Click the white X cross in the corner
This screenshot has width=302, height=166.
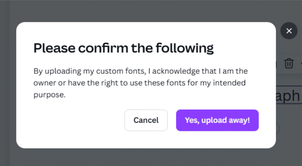click(x=289, y=31)
